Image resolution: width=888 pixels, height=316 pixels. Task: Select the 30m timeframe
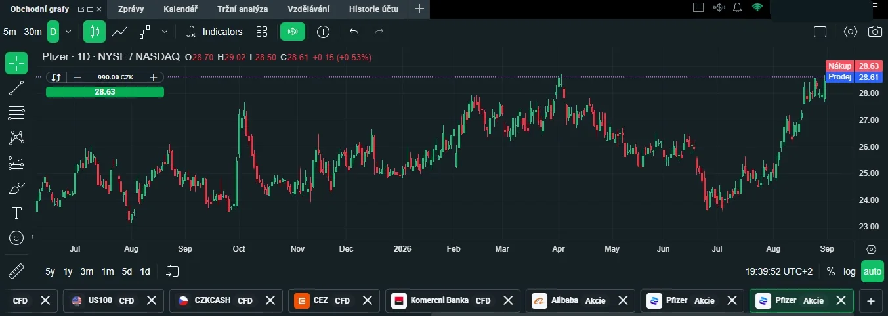(33, 32)
